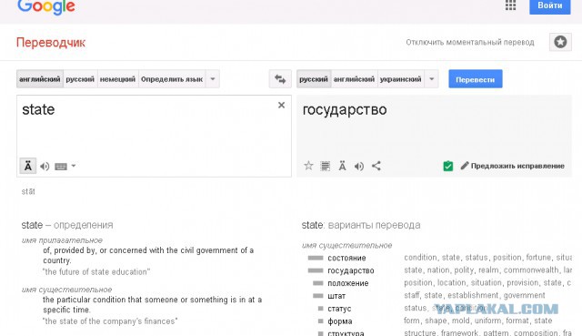
Task: Click the phonetic text stāt
Action: pyautogui.click(x=28, y=191)
